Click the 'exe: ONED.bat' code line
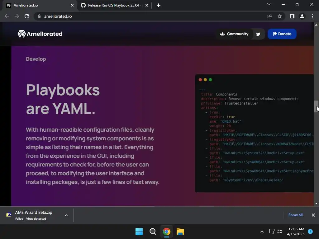This screenshot has width=319, height=239. (x=225, y=121)
